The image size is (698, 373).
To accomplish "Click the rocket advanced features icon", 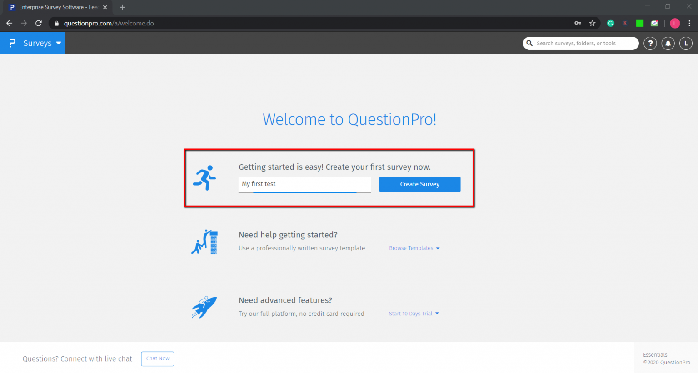I will [204, 307].
